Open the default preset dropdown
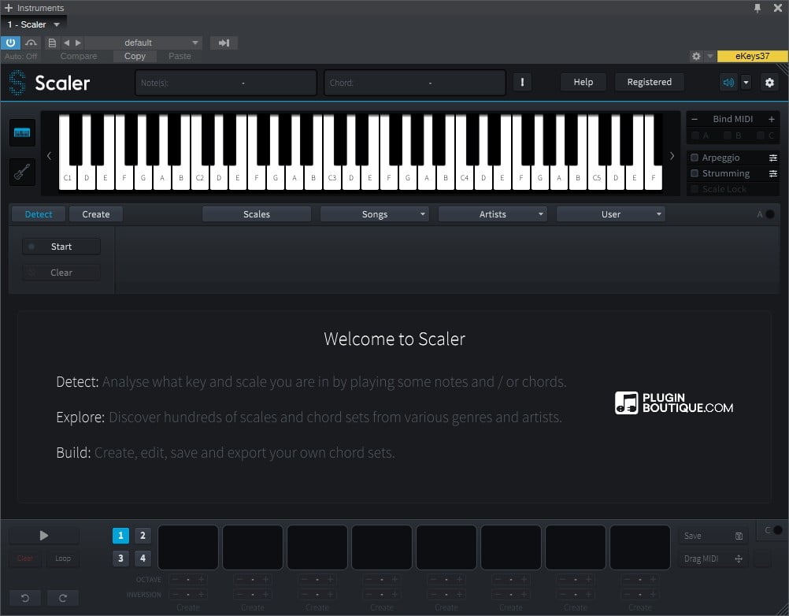This screenshot has width=789, height=616. (x=143, y=43)
